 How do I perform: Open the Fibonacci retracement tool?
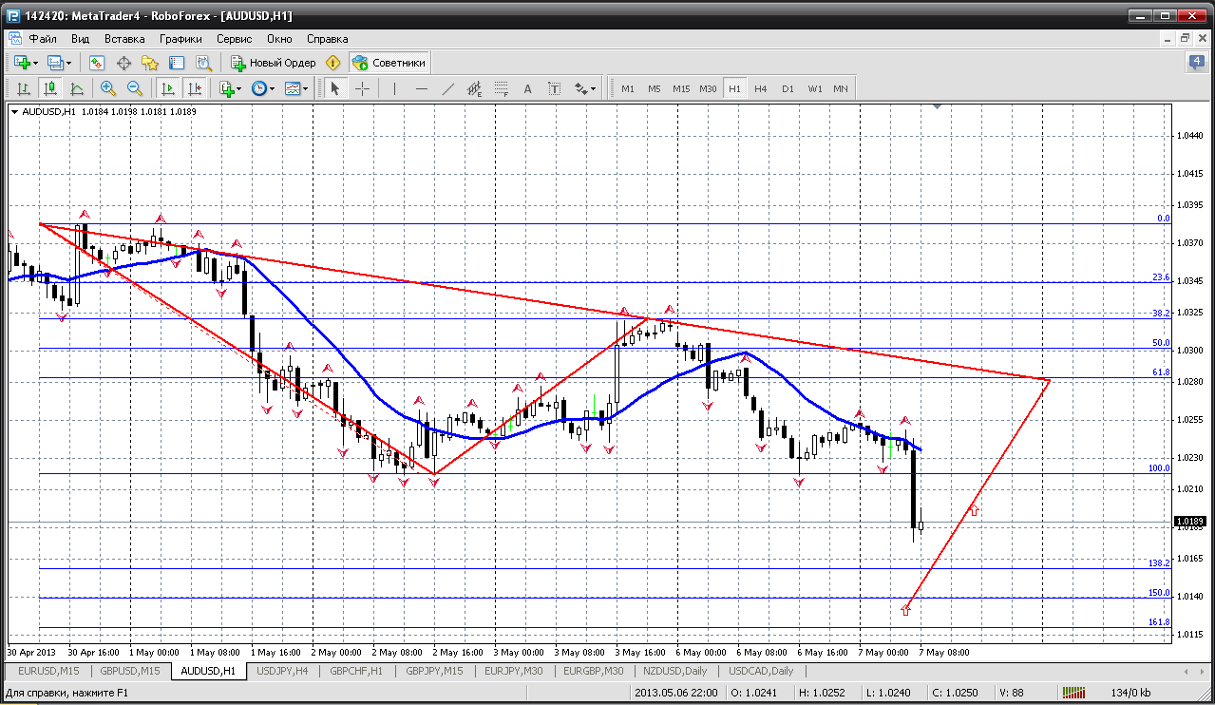(x=503, y=88)
